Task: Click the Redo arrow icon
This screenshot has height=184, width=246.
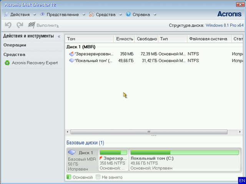Action: (20, 25)
